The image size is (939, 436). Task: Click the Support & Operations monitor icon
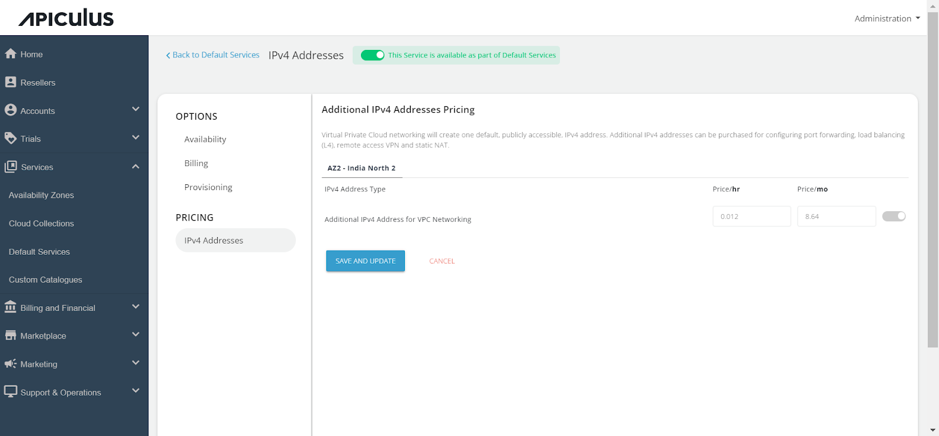click(x=11, y=391)
